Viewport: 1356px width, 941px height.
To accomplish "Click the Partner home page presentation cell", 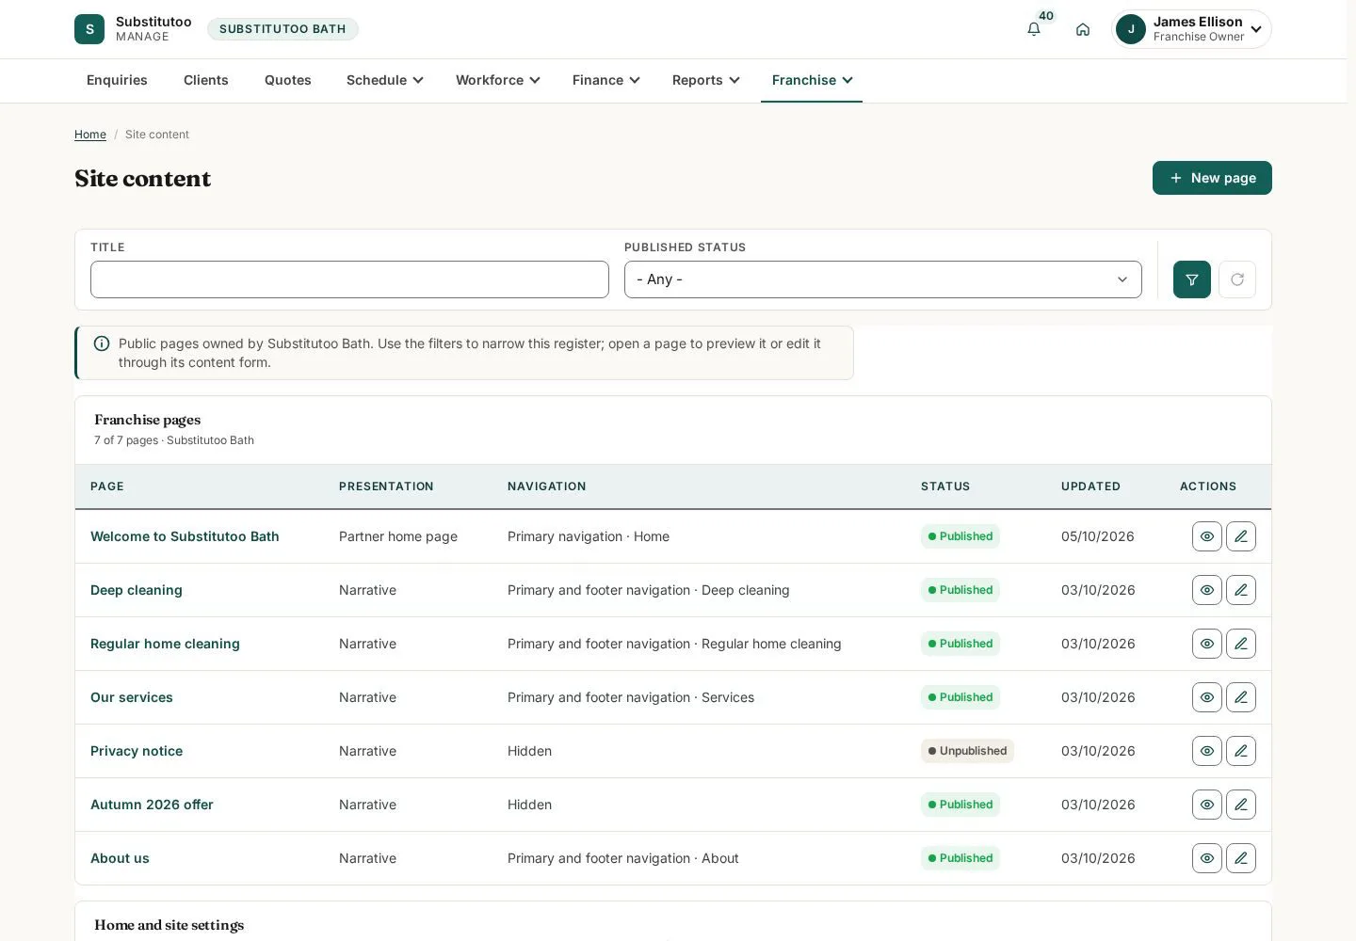I will point(398,536).
